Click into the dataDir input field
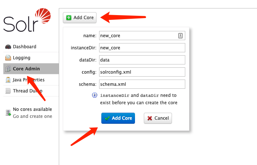The image size is (257, 165). (x=142, y=60)
